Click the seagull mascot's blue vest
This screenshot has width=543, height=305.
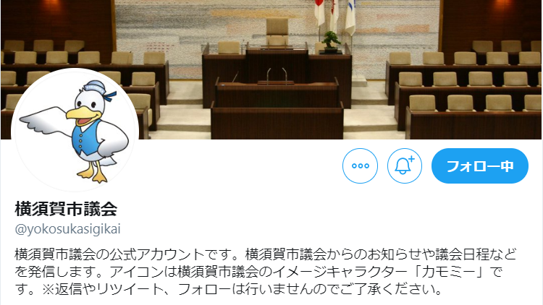pos(86,137)
